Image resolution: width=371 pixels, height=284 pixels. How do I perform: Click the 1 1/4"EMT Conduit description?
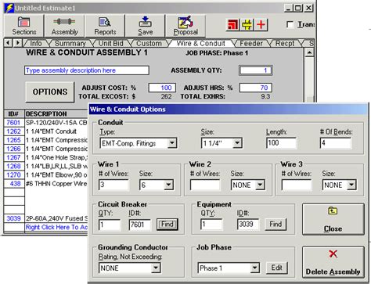pyautogui.click(x=52, y=131)
